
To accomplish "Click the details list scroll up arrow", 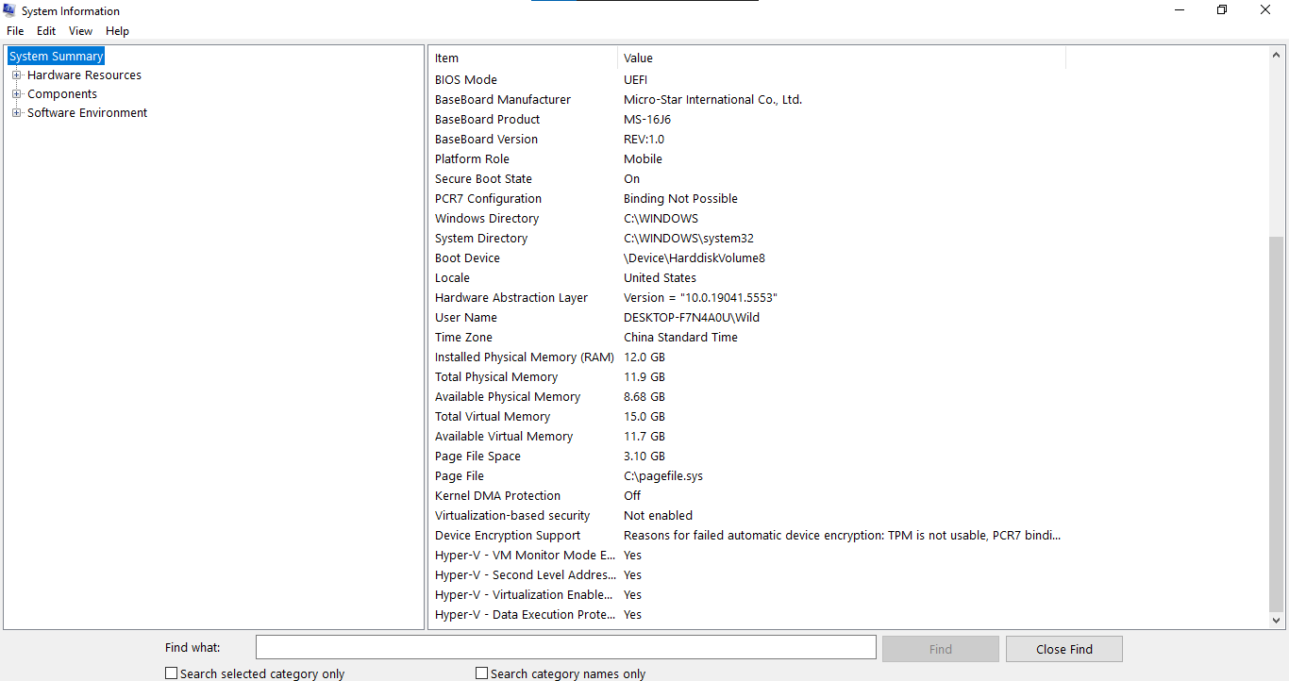I will pyautogui.click(x=1277, y=56).
